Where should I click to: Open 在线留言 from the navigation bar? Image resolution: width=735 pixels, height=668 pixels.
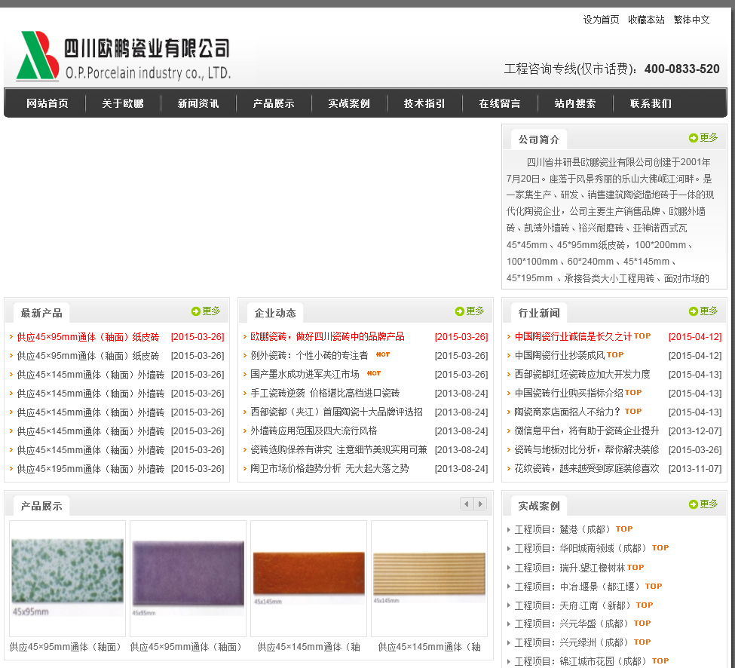(x=500, y=103)
